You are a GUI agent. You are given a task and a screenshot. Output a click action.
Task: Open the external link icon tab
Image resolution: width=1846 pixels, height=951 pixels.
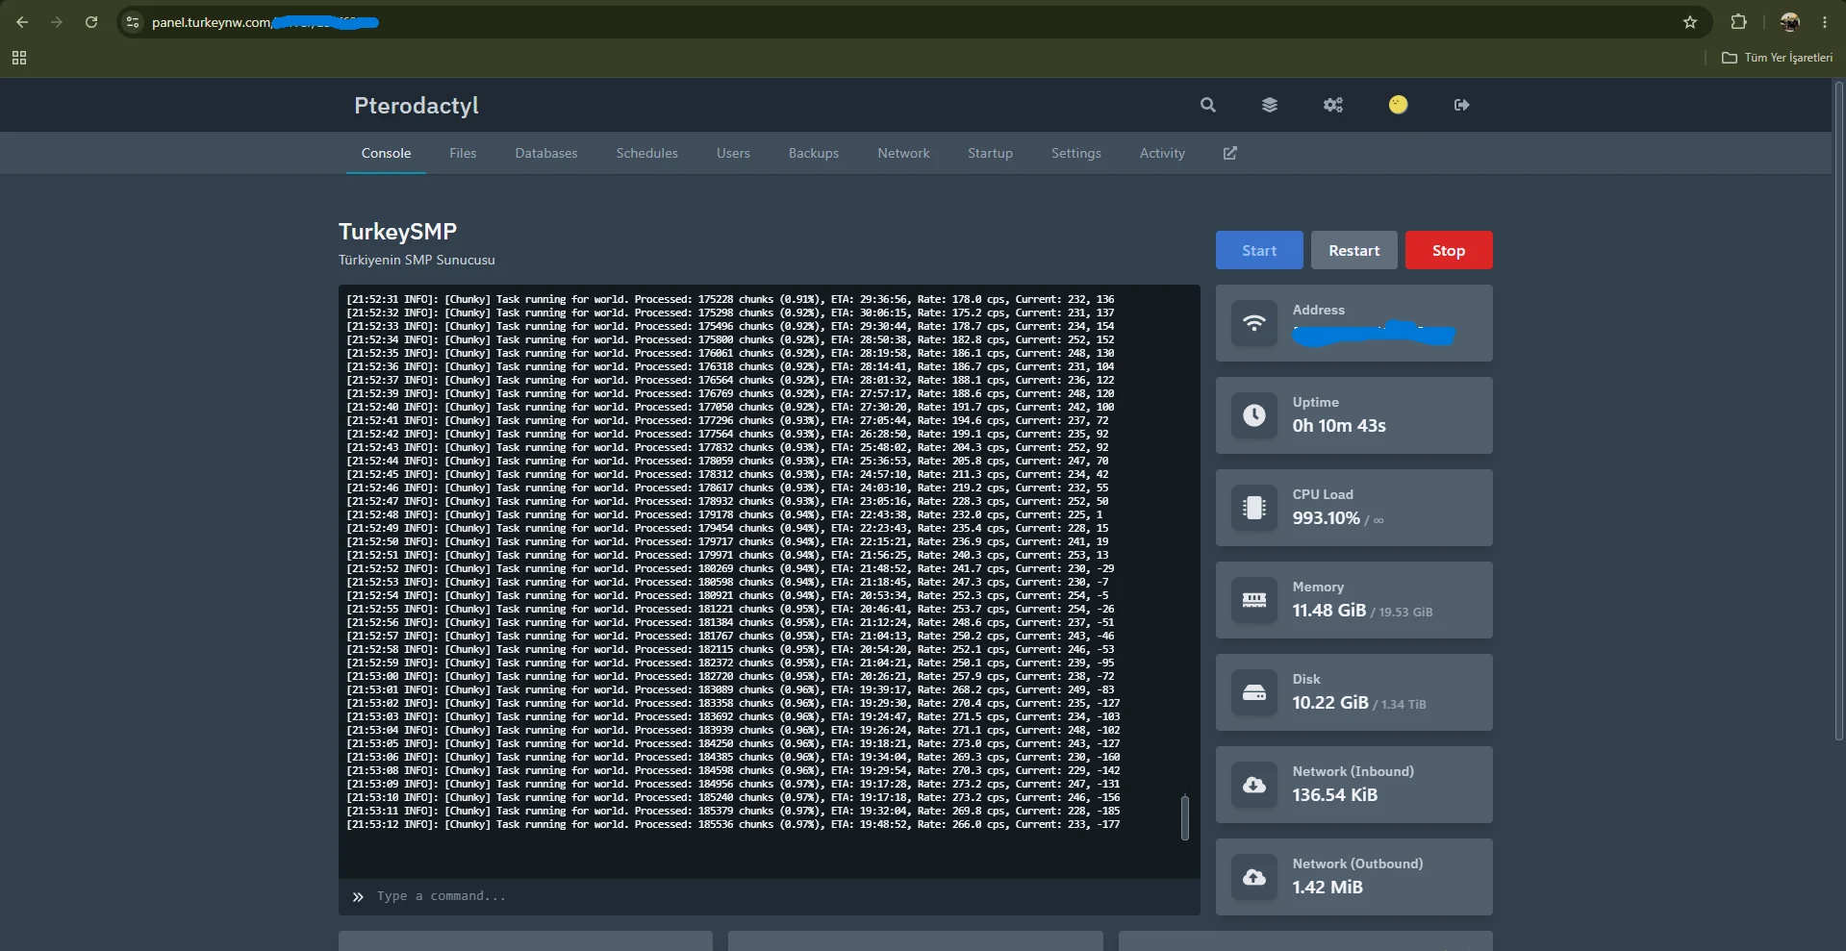1230,153
